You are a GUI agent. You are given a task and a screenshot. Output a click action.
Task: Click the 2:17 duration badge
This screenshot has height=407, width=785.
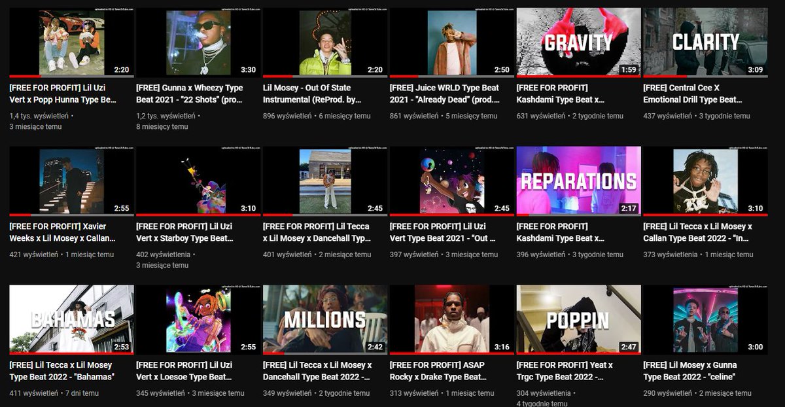click(x=628, y=208)
